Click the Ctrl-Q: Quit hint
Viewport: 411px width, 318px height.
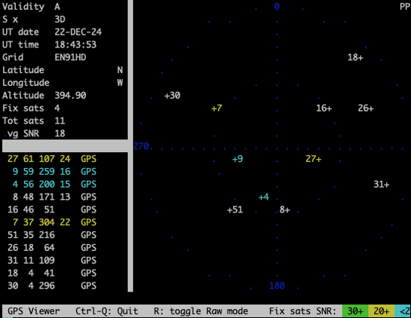tap(106, 311)
